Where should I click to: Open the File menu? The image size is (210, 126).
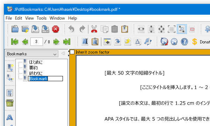coord(9,18)
